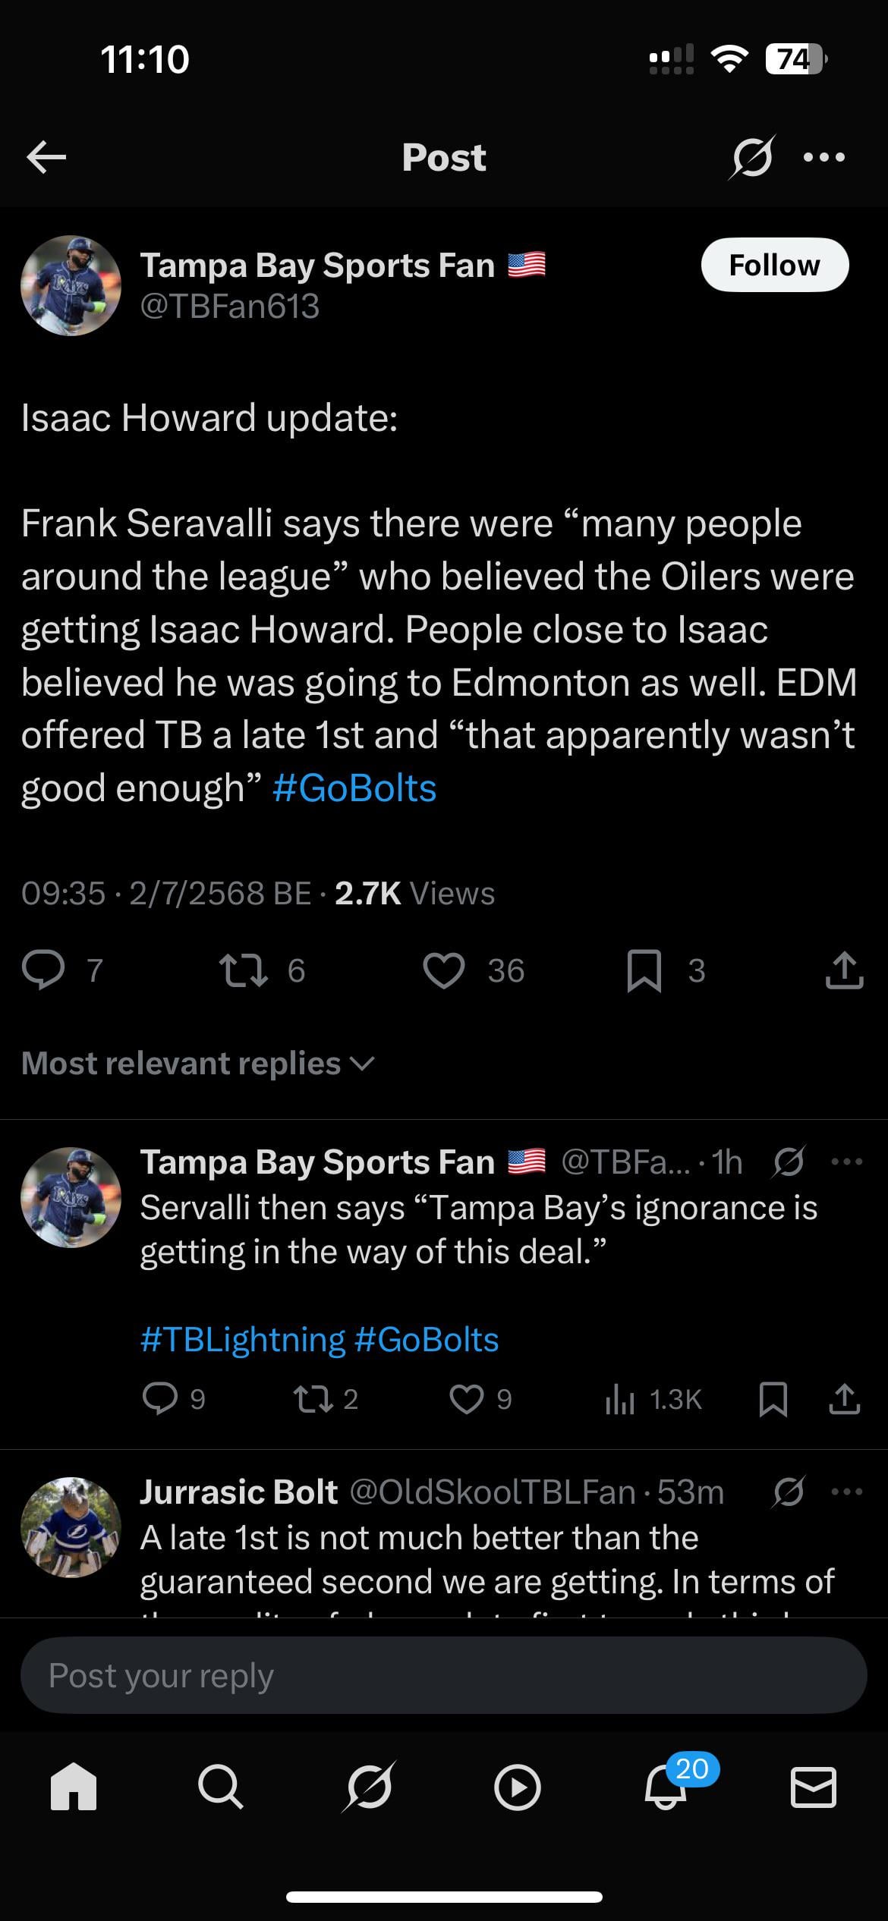The image size is (888, 1921).
Task: Share the main Isaac Howard post
Action: (x=844, y=970)
